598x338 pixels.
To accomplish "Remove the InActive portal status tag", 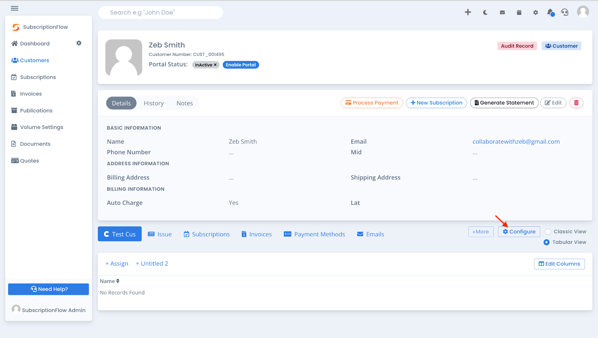I will tap(215, 65).
